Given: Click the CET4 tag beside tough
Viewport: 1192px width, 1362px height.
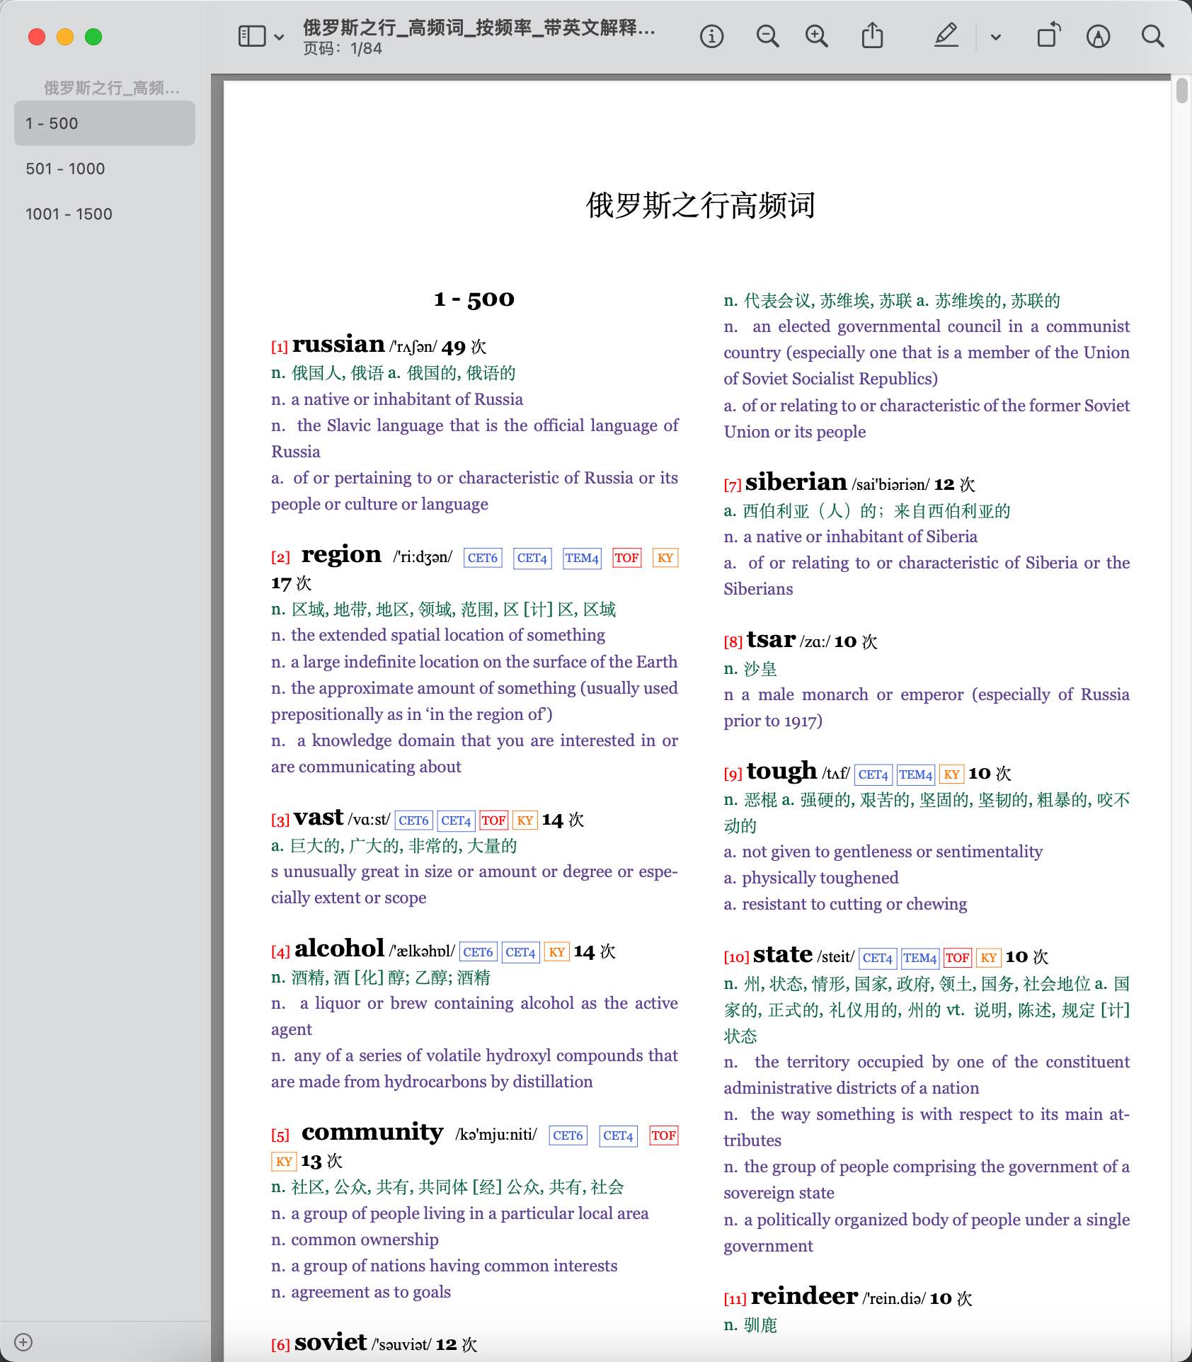Looking at the screenshot, I should point(873,774).
